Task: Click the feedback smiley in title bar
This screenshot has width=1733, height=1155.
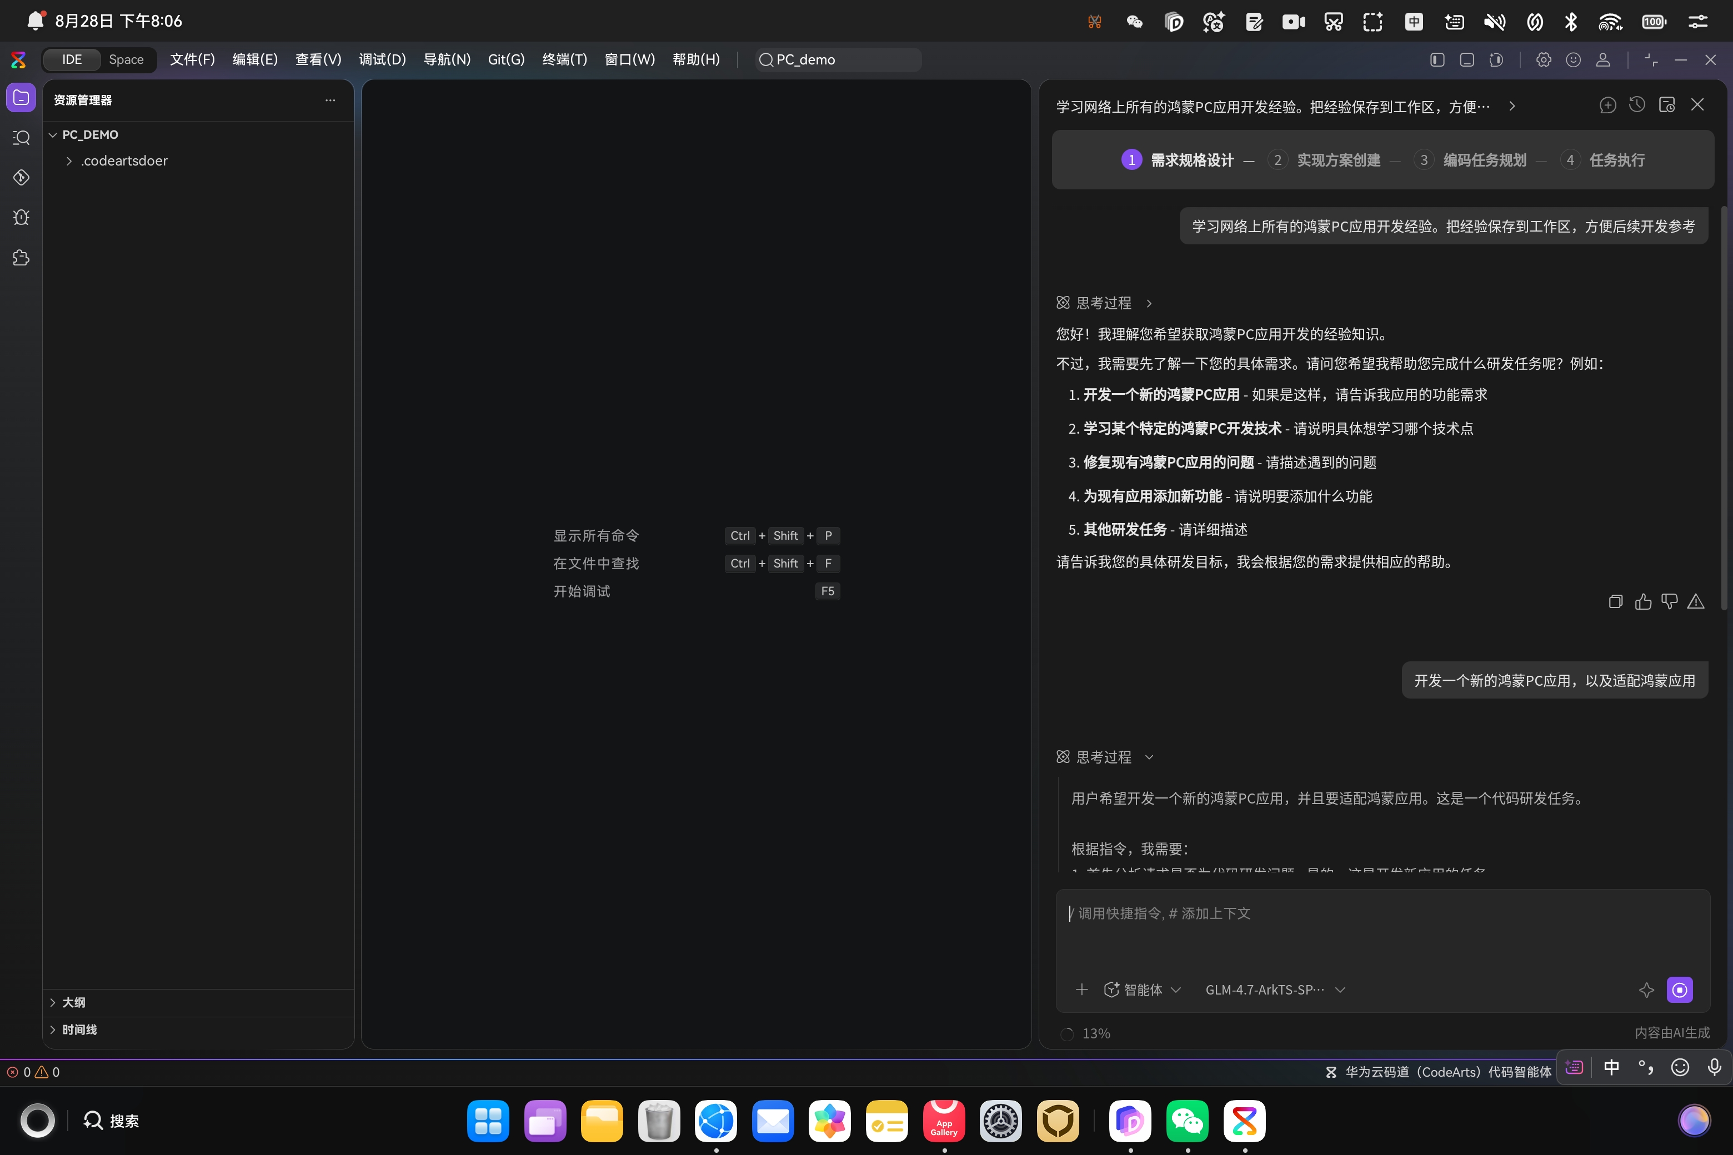Action: pos(1573,59)
